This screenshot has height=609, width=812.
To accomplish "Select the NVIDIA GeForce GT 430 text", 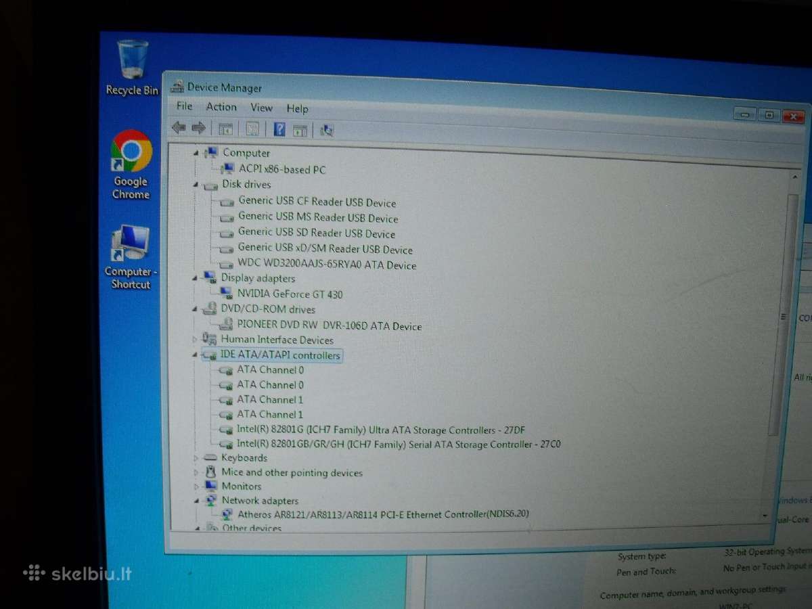I will [290, 294].
